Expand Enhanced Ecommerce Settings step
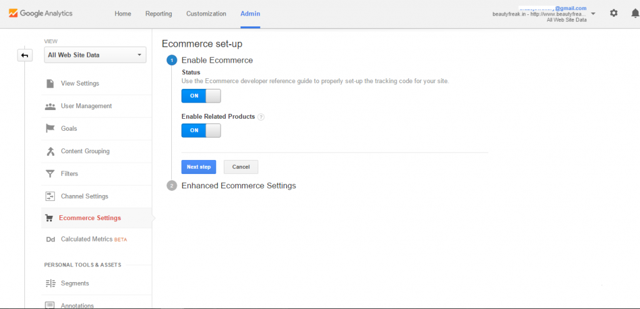Image resolution: width=640 pixels, height=309 pixels. point(239,186)
